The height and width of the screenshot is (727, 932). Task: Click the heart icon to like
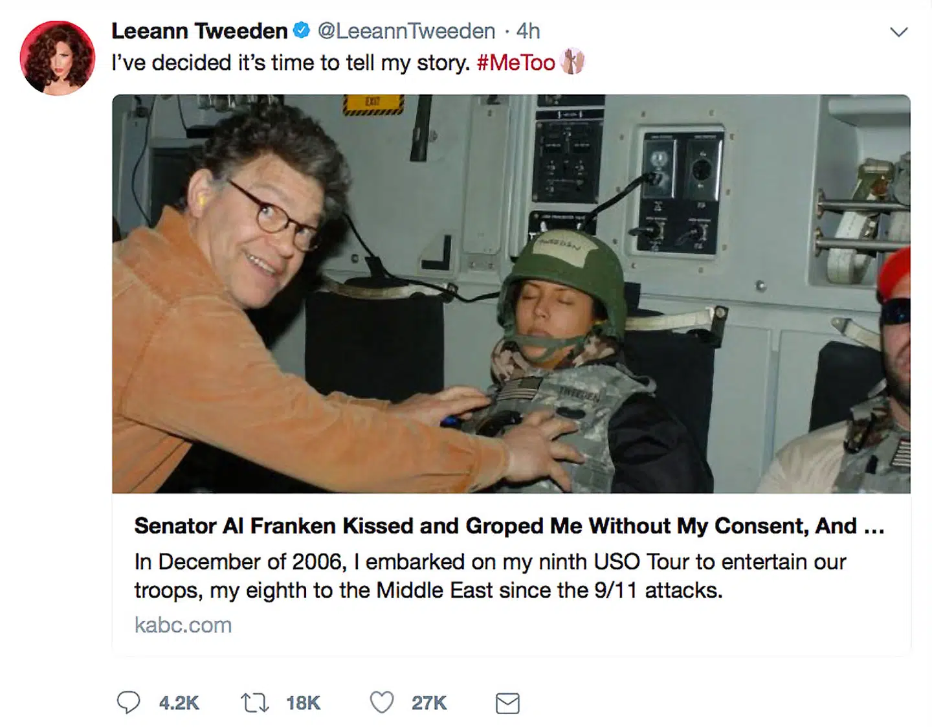click(382, 702)
